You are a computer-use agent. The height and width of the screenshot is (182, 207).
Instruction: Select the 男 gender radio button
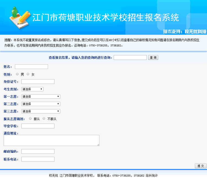click(x=17, y=74)
